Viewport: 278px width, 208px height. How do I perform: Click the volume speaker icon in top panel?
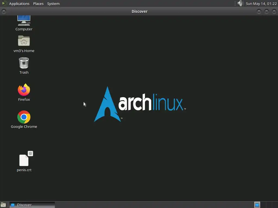point(240,3)
